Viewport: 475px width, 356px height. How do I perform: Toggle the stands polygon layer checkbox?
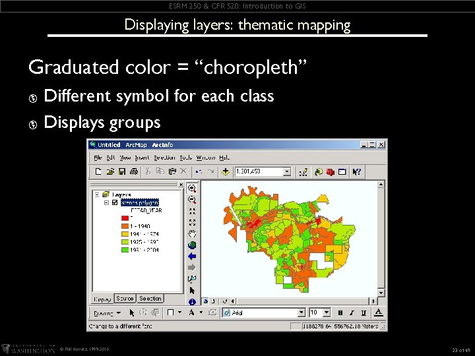pyautogui.click(x=115, y=202)
